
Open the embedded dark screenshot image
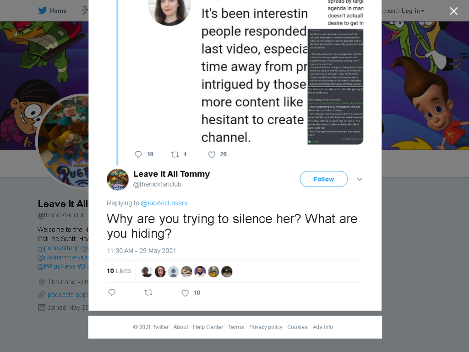[335, 87]
